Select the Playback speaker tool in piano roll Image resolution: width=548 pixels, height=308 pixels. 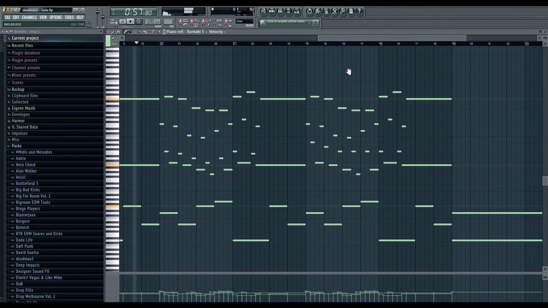159,32
